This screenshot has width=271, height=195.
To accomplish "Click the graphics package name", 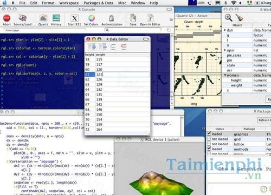I will click(241, 134).
